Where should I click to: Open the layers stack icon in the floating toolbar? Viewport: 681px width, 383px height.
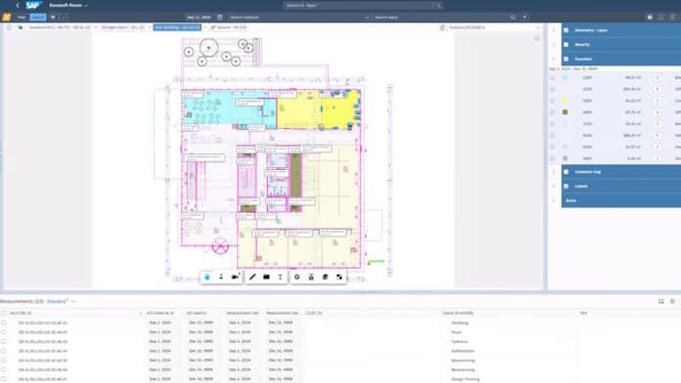coord(325,277)
